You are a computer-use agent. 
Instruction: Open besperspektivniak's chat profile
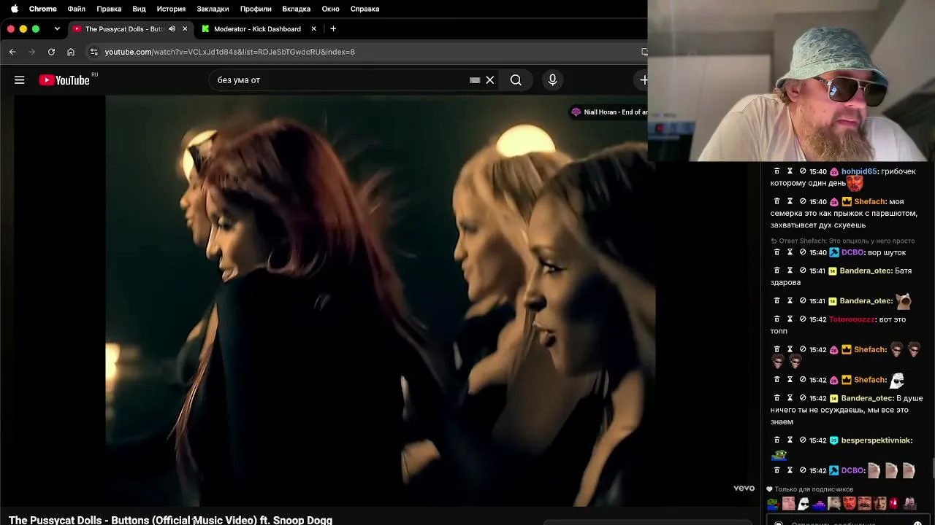(876, 440)
